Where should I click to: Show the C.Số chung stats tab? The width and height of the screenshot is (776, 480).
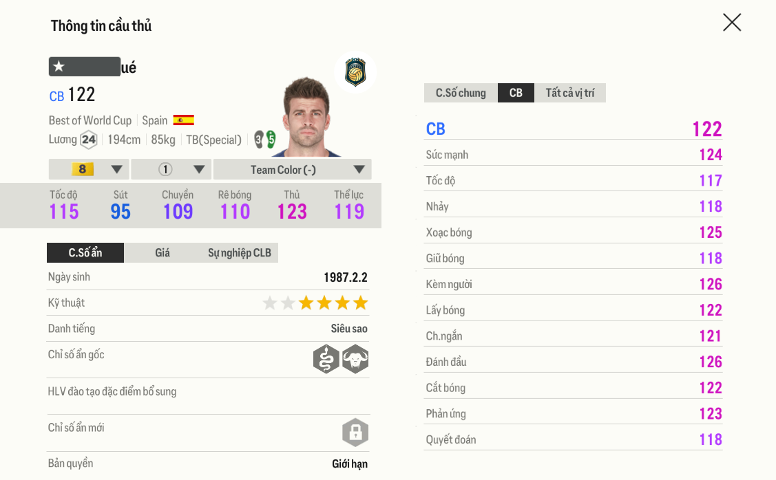(x=461, y=93)
